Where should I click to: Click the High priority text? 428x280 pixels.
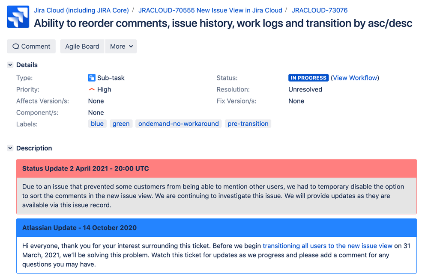104,89
